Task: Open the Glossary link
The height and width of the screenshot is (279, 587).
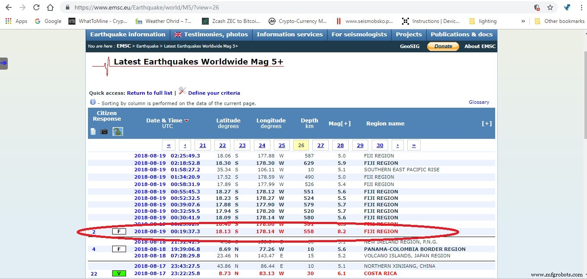Action: [x=479, y=102]
